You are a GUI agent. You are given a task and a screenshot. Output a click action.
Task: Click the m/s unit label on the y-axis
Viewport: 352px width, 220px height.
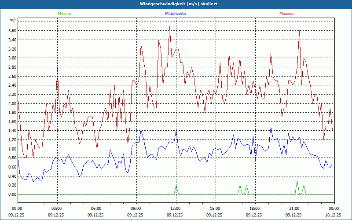pos(13,20)
